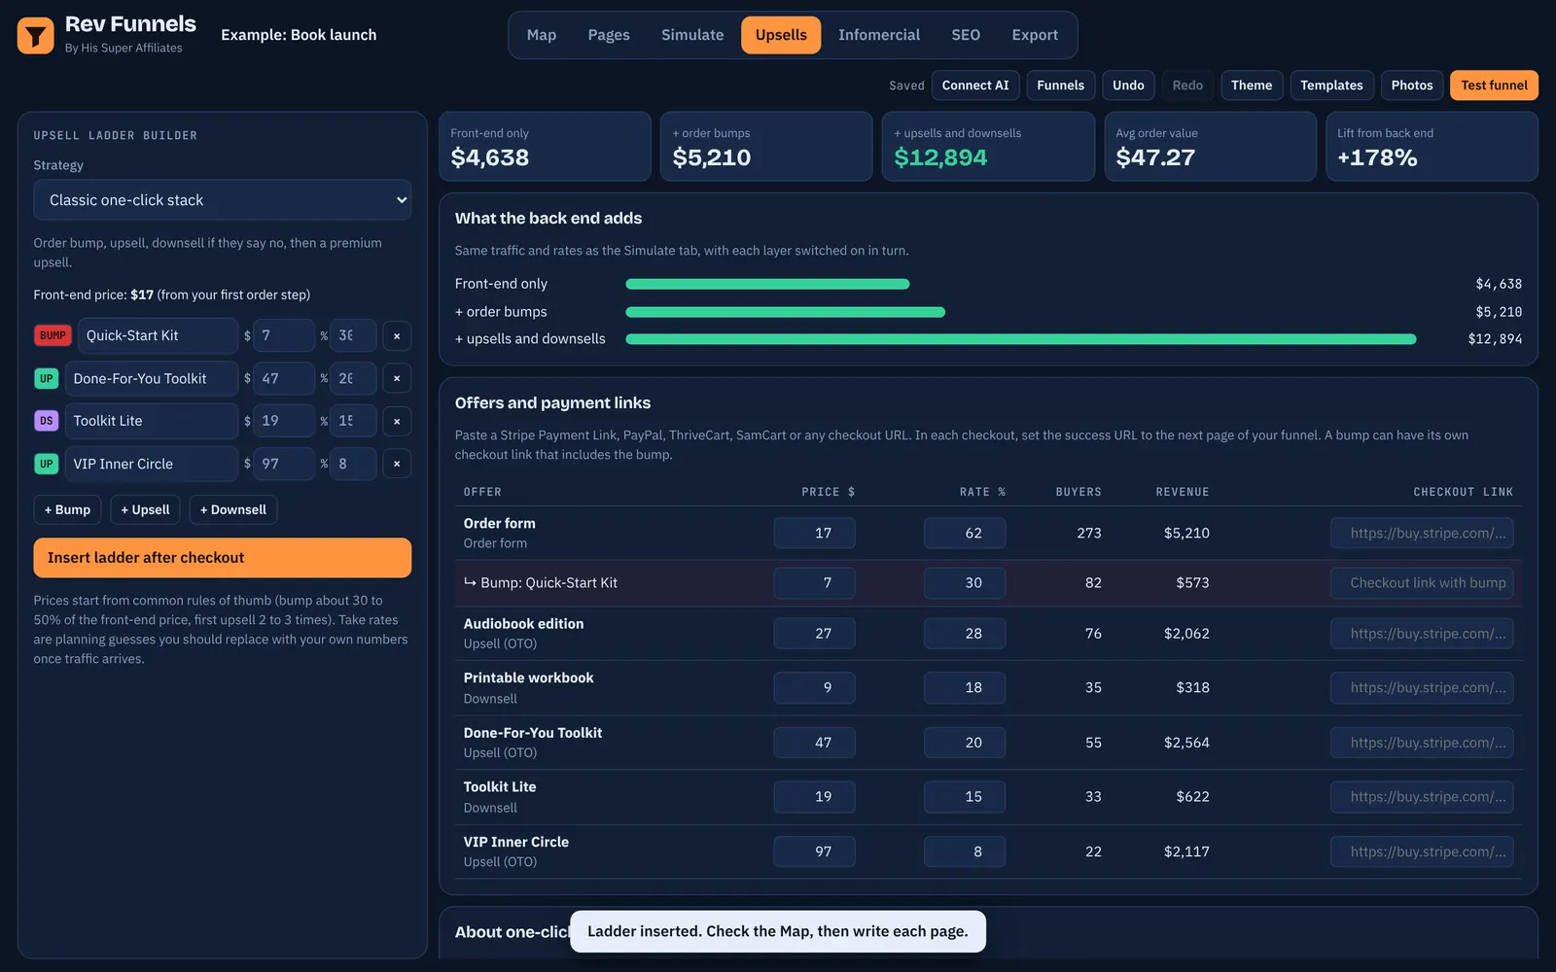Click the Saved status label
The width and height of the screenshot is (1556, 972).
(906, 86)
